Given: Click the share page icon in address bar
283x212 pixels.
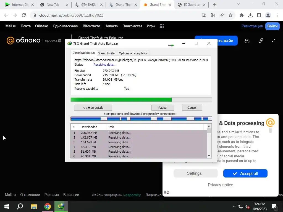Looking at the screenshot, I should (x=222, y=15).
